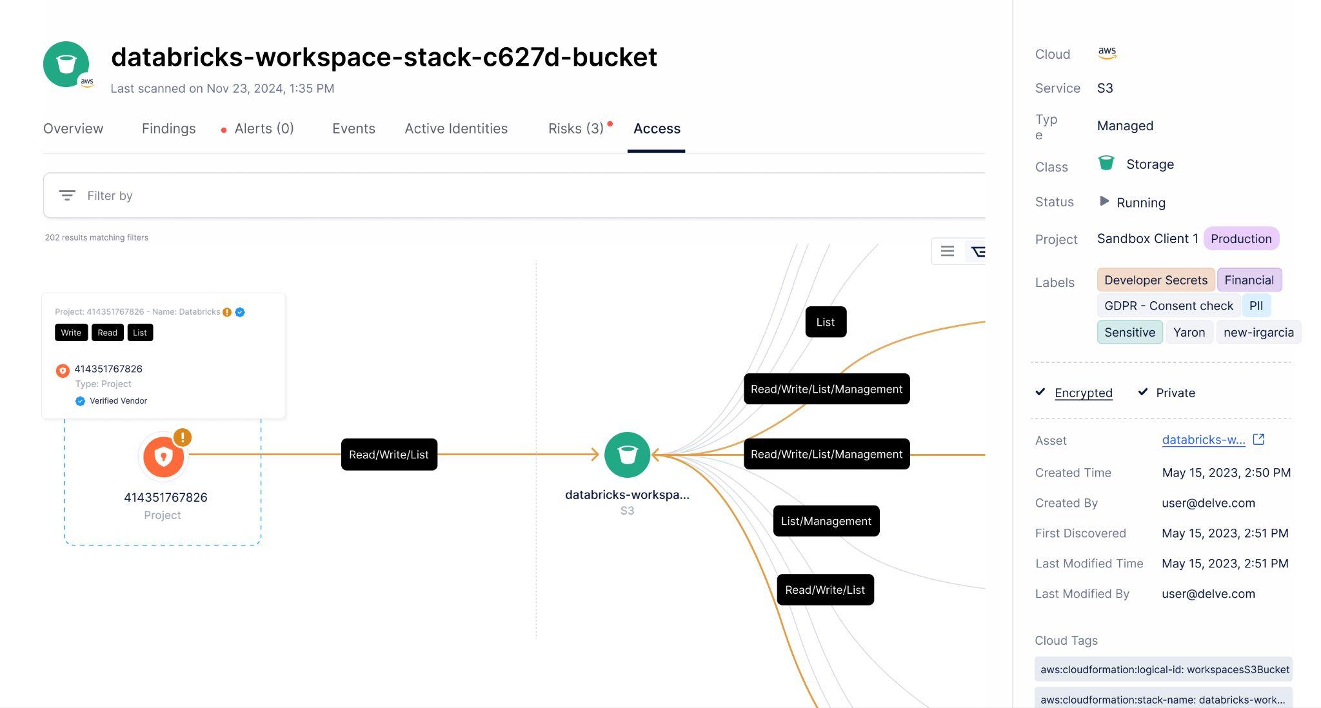The width and height of the screenshot is (1321, 708).
Task: Click the orange warning icon next to Databricks name
Action: (227, 312)
